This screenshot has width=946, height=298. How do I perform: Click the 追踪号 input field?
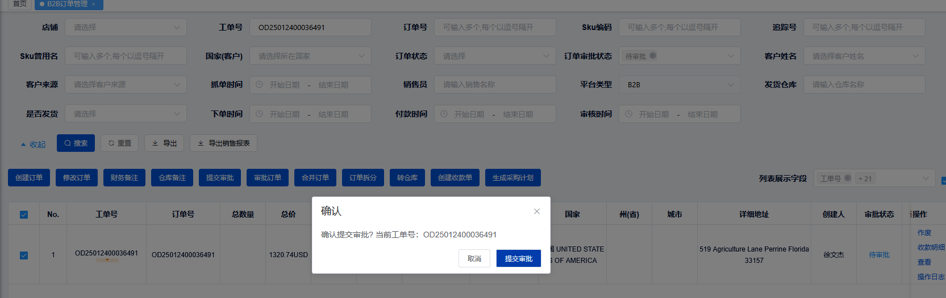(x=864, y=27)
